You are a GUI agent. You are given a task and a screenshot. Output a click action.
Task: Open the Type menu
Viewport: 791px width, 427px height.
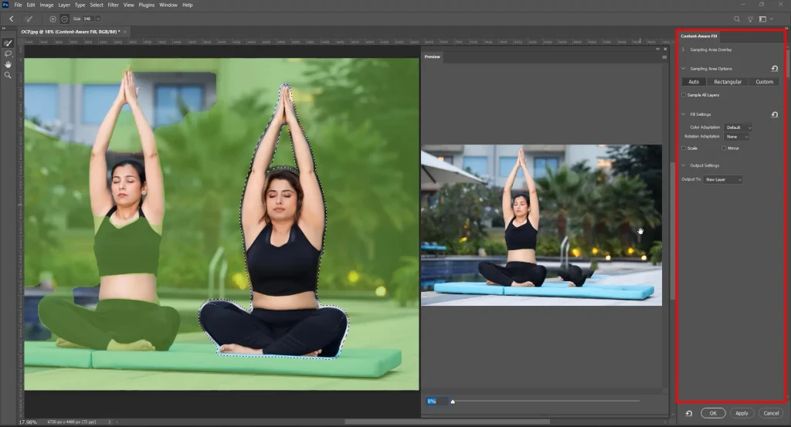[80, 5]
